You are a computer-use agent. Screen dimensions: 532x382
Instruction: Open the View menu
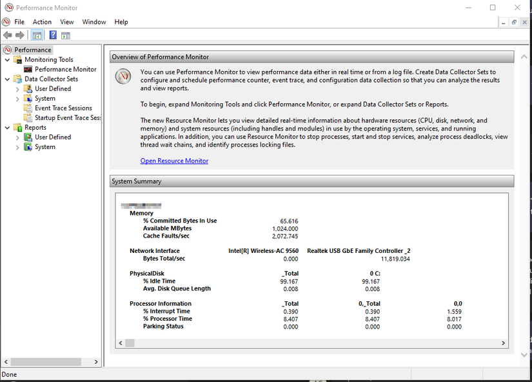tap(67, 21)
